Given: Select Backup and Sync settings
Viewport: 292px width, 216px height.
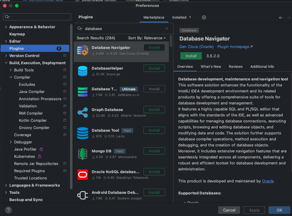Looking at the screenshot, I should tap(26, 199).
